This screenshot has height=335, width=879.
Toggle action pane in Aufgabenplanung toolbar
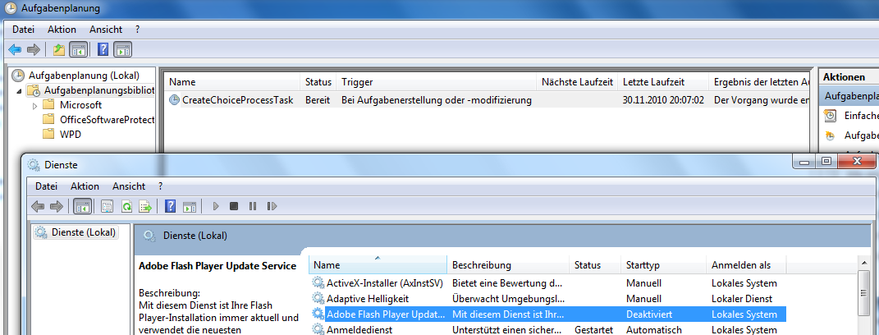coord(123,50)
